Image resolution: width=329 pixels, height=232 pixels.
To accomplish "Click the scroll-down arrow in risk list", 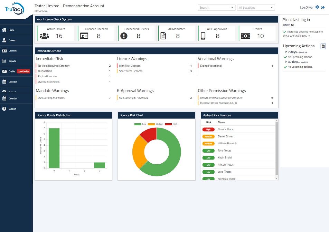I will coord(276,178).
